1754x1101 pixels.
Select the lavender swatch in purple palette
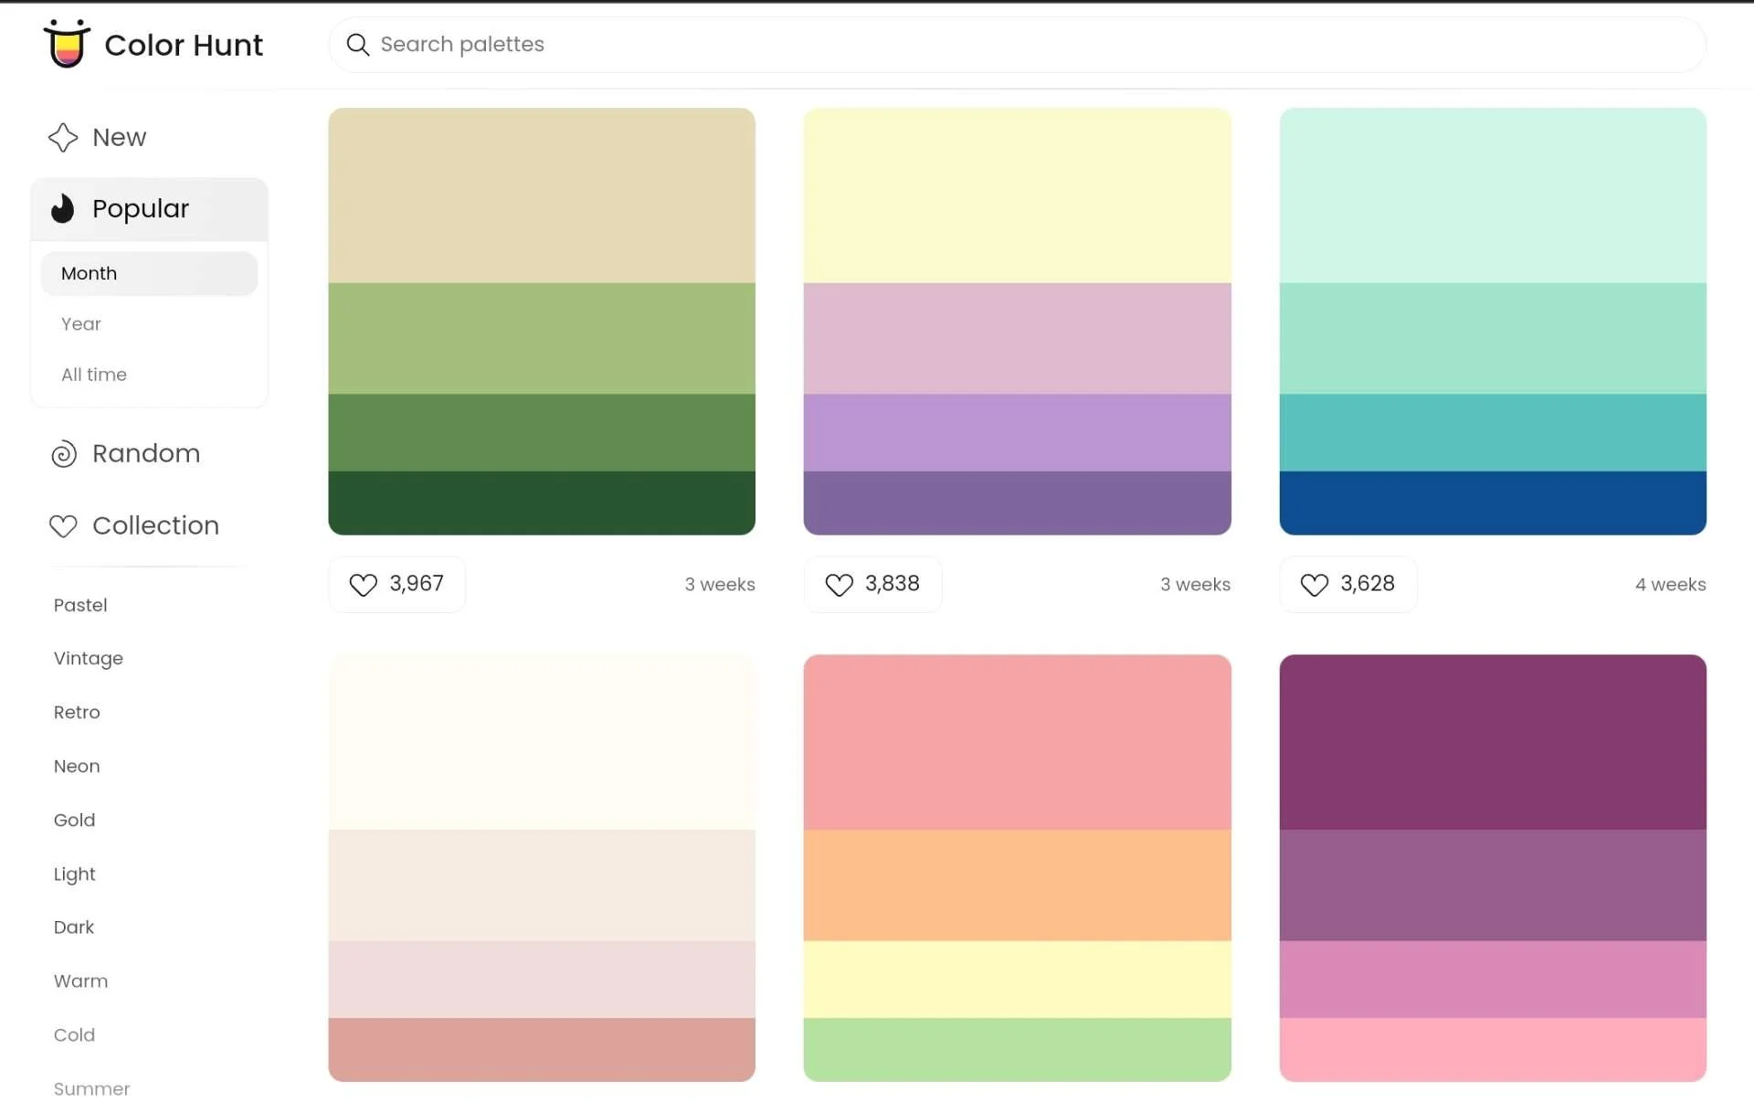pyautogui.click(x=1017, y=432)
